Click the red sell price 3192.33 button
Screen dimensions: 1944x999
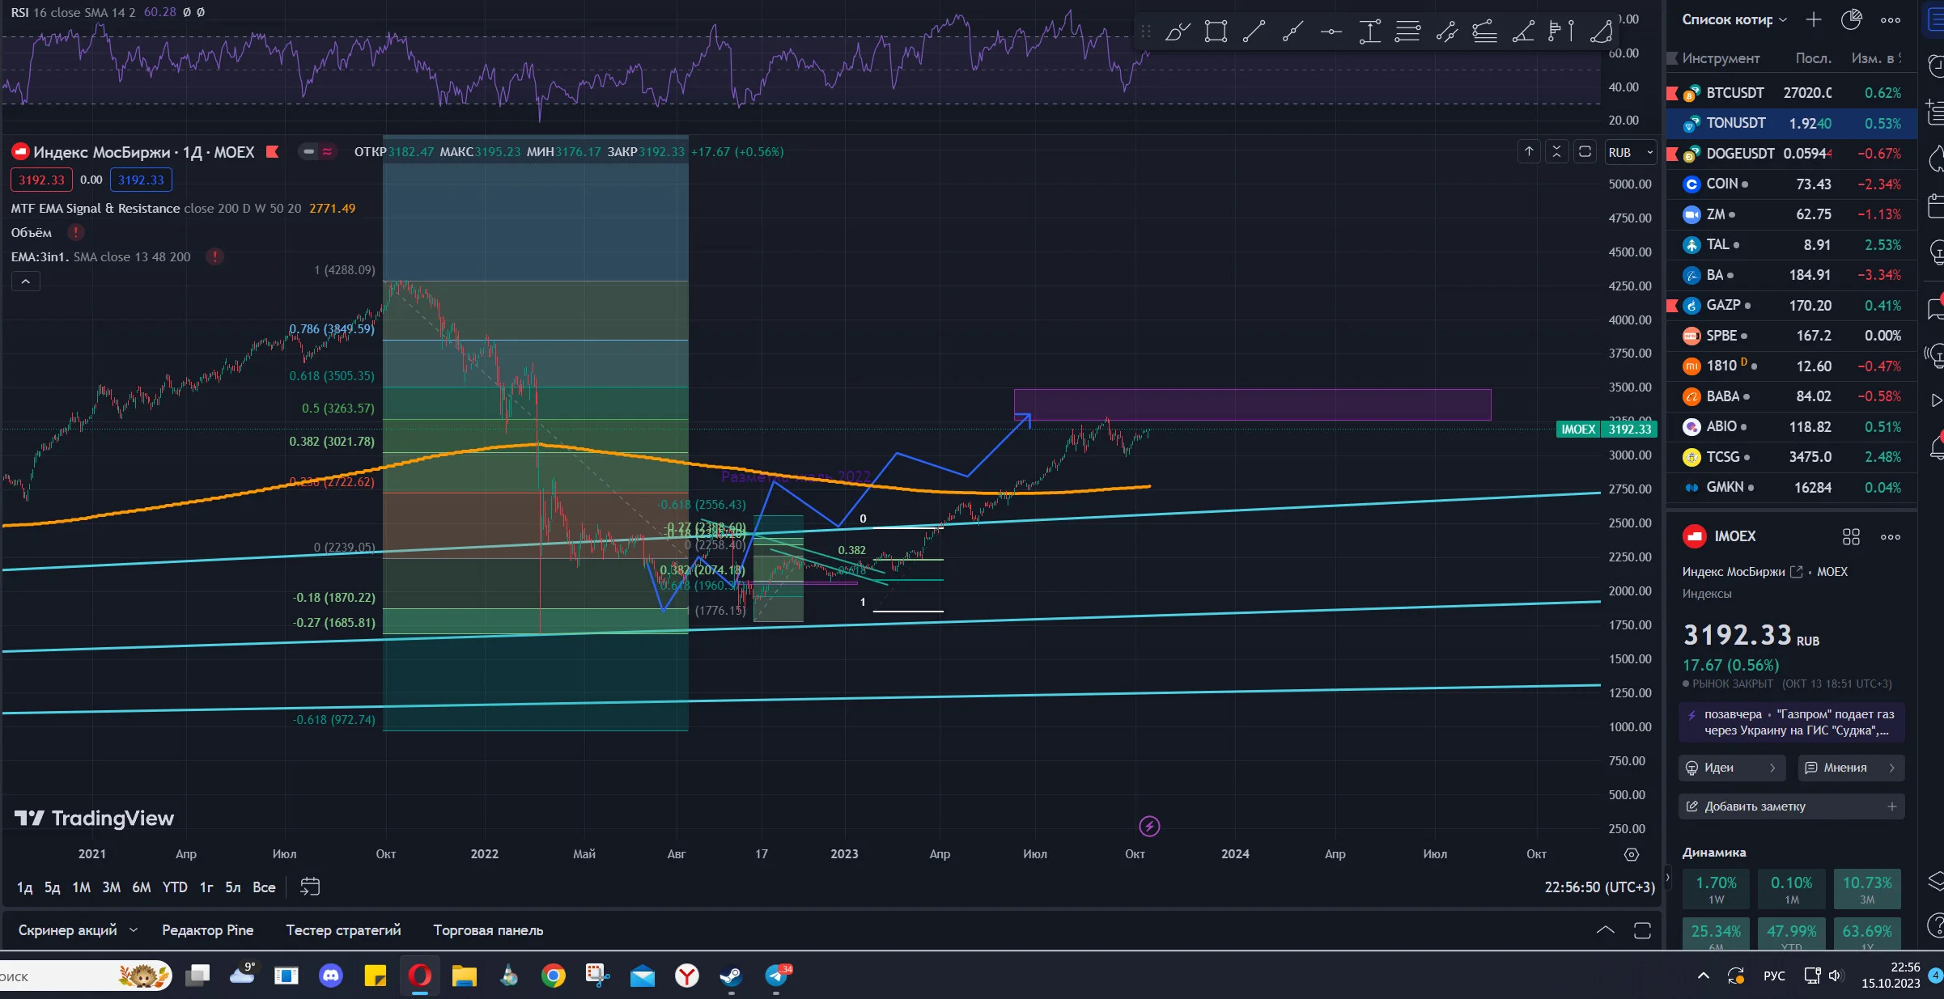pos(41,180)
